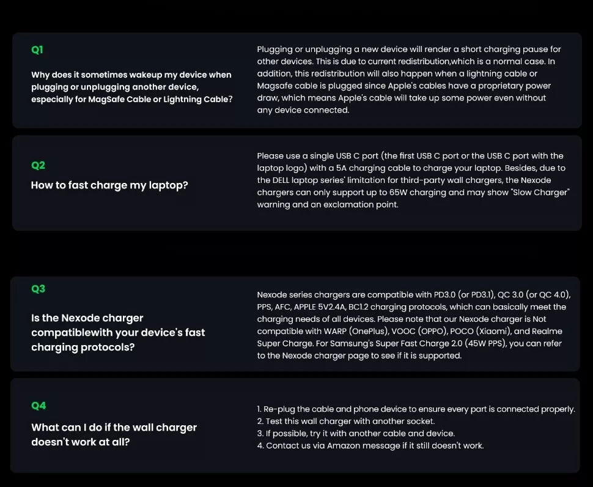
Task: Click the Nexode charger compatibility question
Action: (x=118, y=332)
